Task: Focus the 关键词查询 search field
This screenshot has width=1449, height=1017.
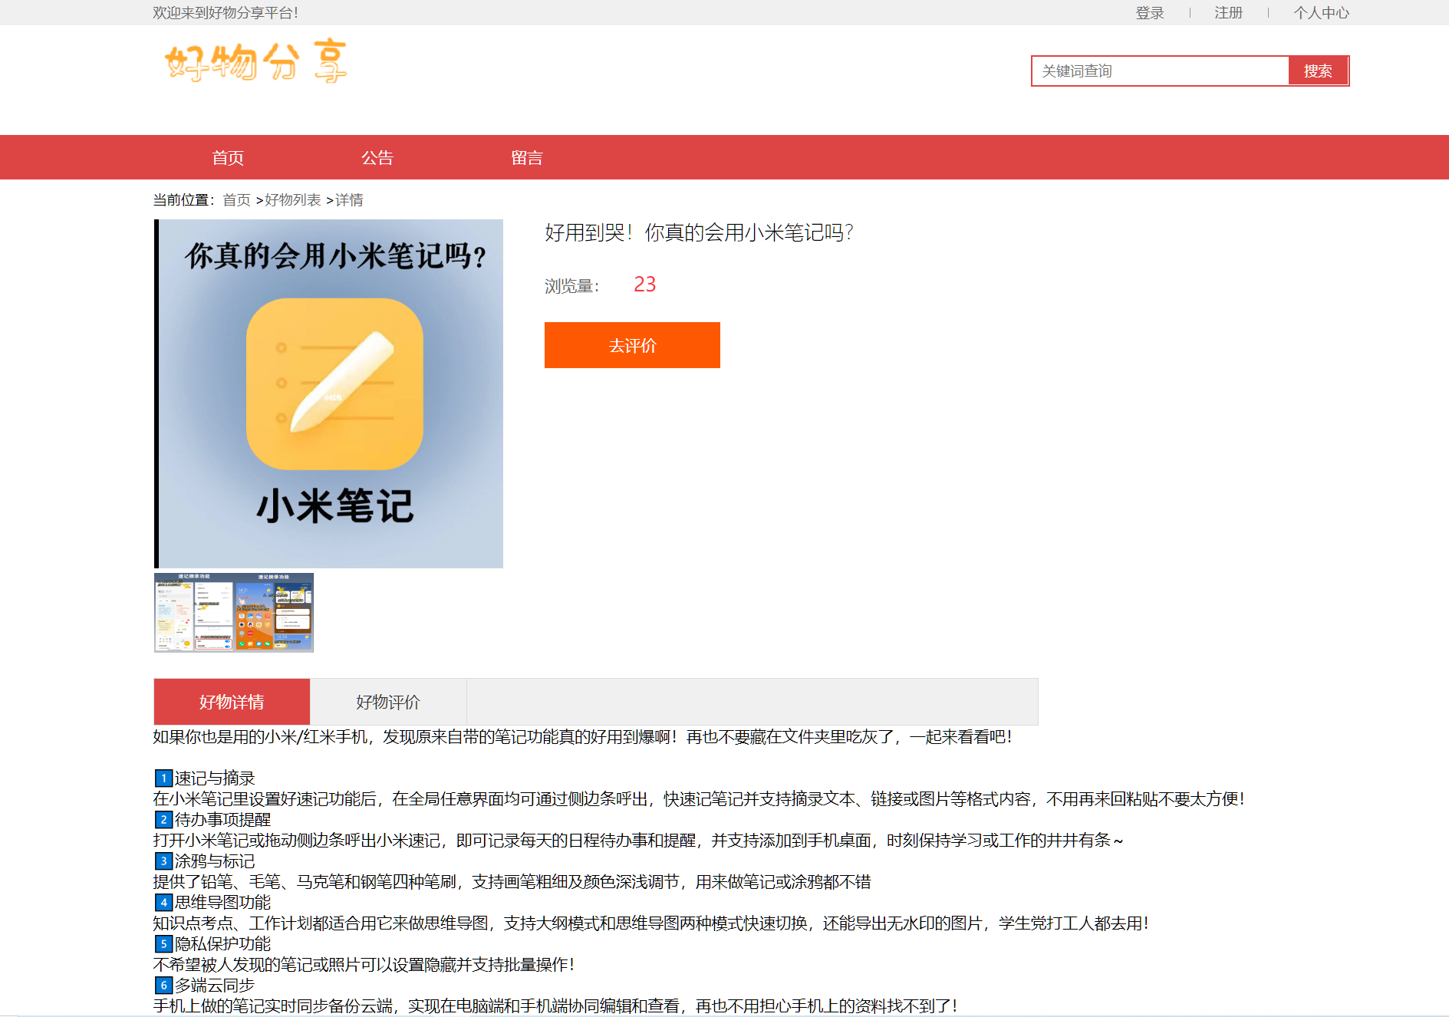Action: pyautogui.click(x=1160, y=71)
